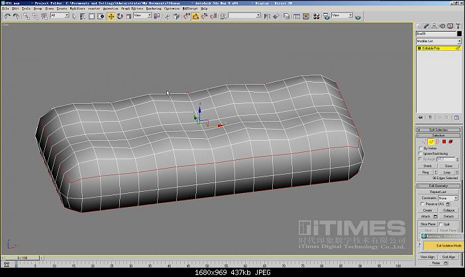Viewport: 465px width, 277px height.
Task: Click the Undo arrow icon
Action: [7, 17]
